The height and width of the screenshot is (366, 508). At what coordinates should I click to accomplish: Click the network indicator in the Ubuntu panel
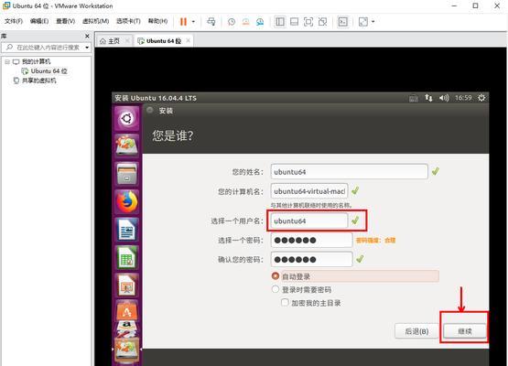428,98
